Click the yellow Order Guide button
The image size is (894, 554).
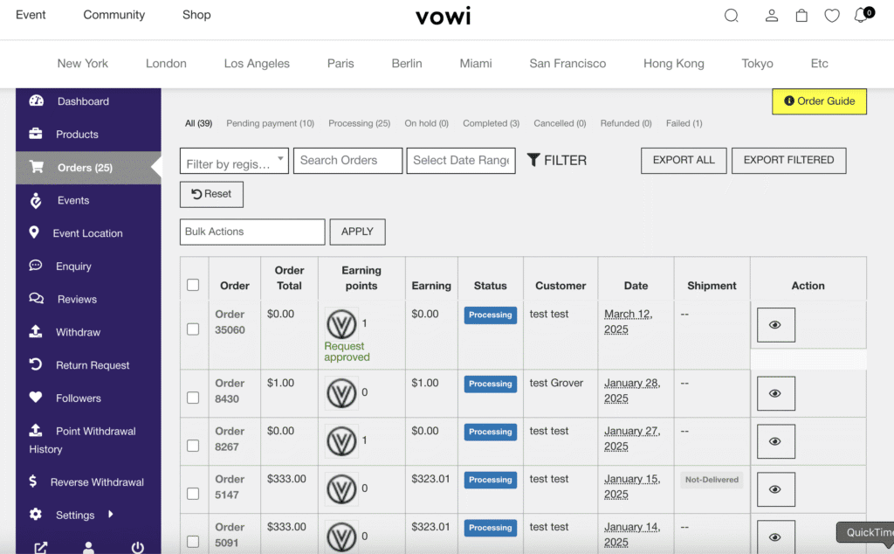click(x=819, y=101)
